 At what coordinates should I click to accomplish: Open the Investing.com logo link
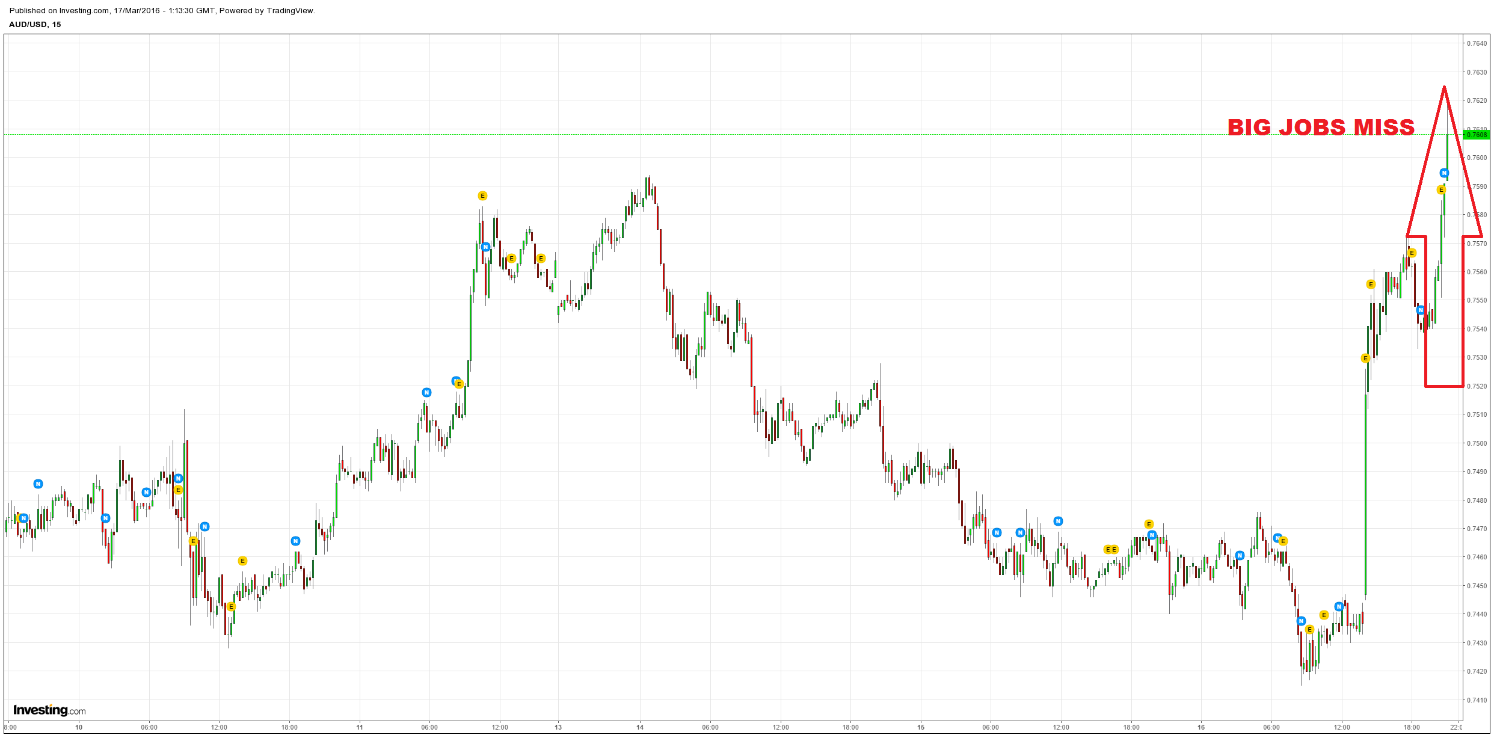coord(49,710)
